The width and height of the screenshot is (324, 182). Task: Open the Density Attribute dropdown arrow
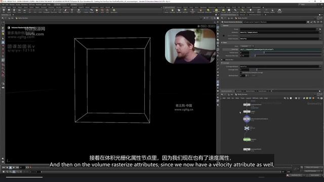320,38
